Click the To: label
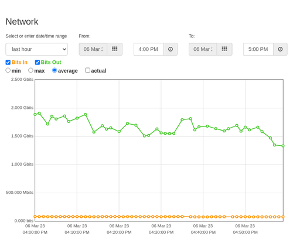Image resolution: width=293 pixels, height=236 pixels. point(192,36)
